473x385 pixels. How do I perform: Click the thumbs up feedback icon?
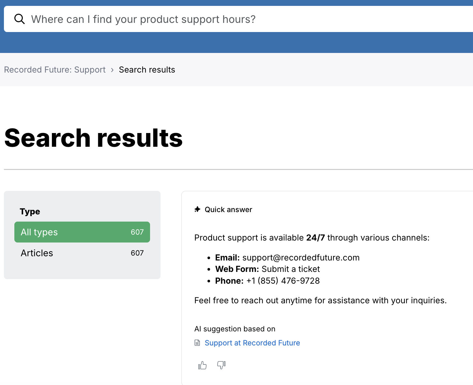click(x=202, y=365)
